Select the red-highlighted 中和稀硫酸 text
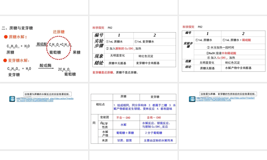Image resolution: width=267 pixels, height=160 pixels. (229, 53)
